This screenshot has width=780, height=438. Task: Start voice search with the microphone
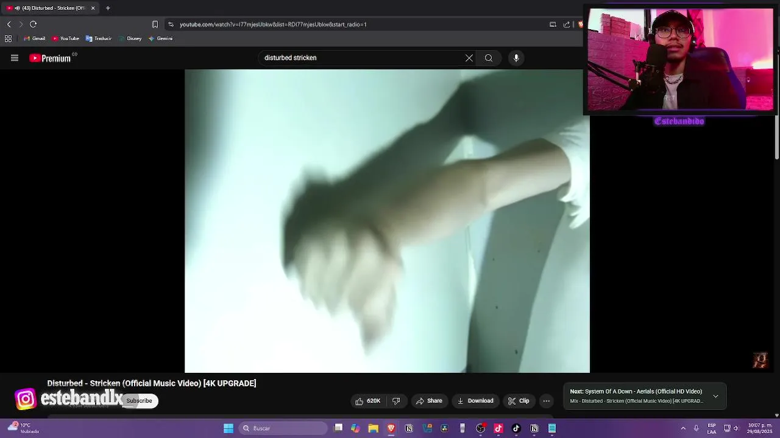516,58
